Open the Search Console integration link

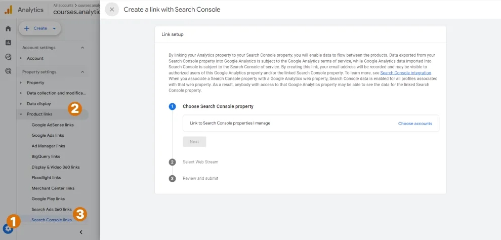(405, 73)
